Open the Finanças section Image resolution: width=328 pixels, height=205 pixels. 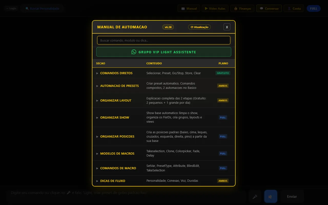[x=242, y=8]
